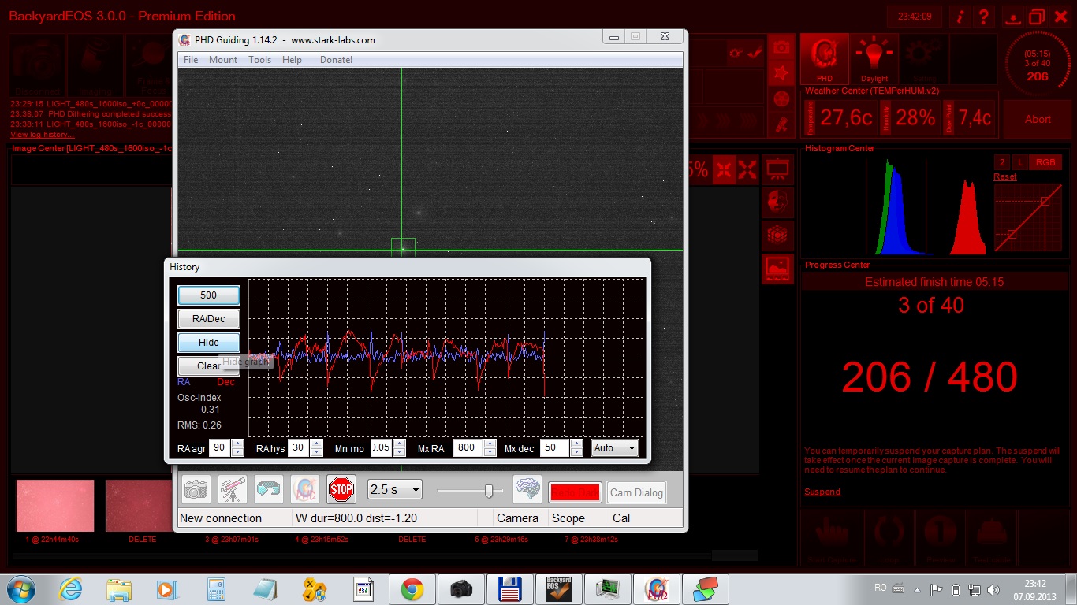Click the PHD guide start icon
The width and height of the screenshot is (1077, 605).
pyautogui.click(x=305, y=489)
